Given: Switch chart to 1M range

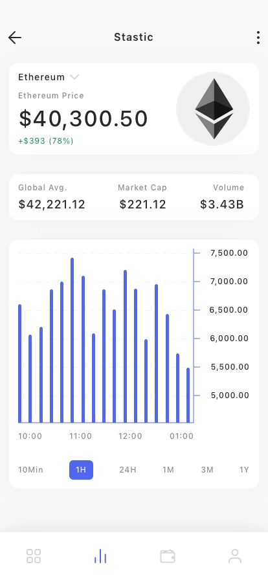Looking at the screenshot, I should coord(168,470).
